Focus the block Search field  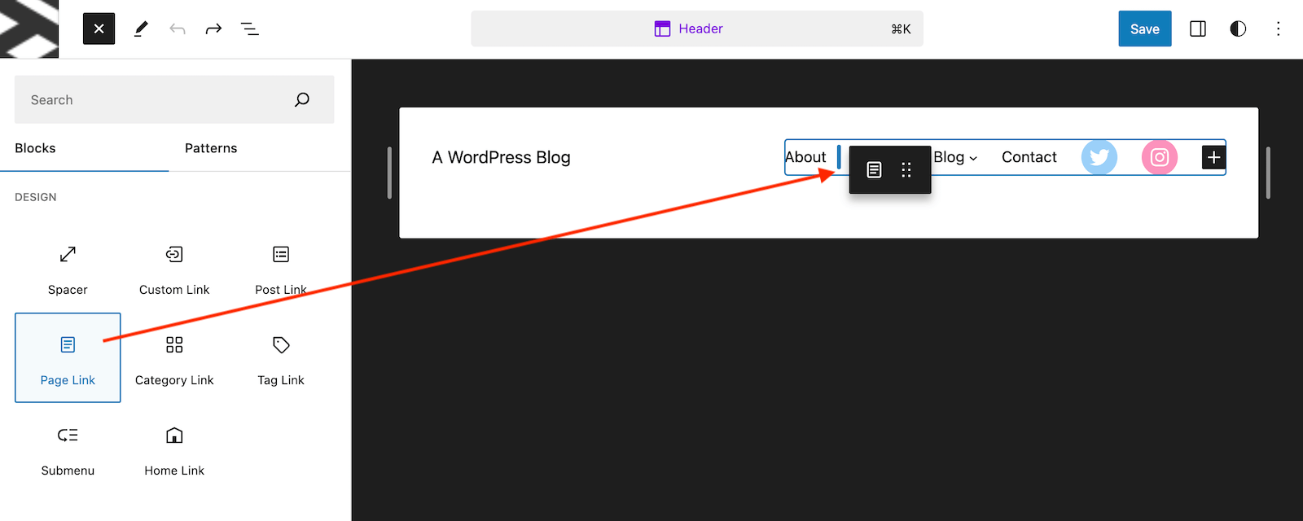tap(174, 99)
